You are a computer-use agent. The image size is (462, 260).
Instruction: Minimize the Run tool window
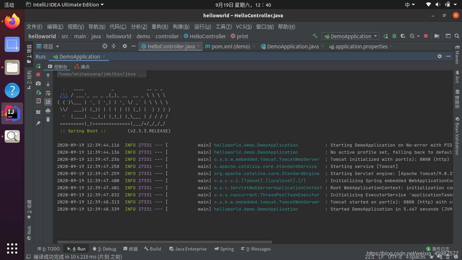click(x=448, y=56)
